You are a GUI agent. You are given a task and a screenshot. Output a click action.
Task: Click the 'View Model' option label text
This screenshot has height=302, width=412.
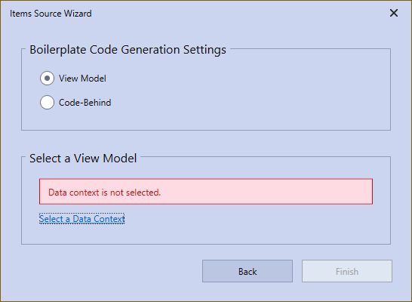tap(82, 79)
